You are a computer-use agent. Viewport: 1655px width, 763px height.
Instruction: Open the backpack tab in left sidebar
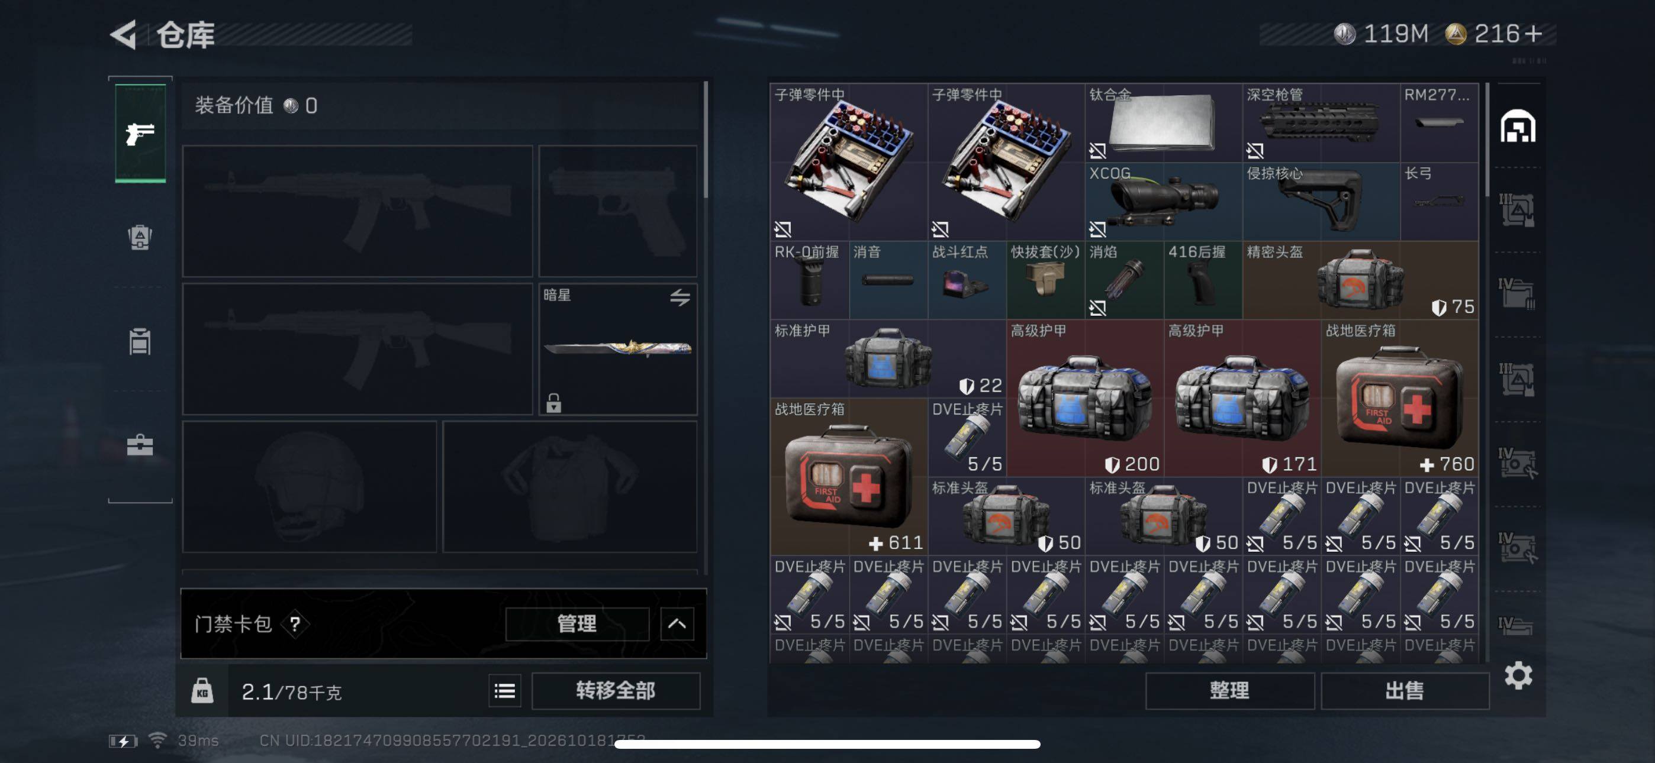(x=140, y=237)
